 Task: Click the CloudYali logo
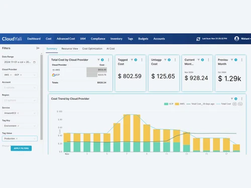click(x=12, y=39)
